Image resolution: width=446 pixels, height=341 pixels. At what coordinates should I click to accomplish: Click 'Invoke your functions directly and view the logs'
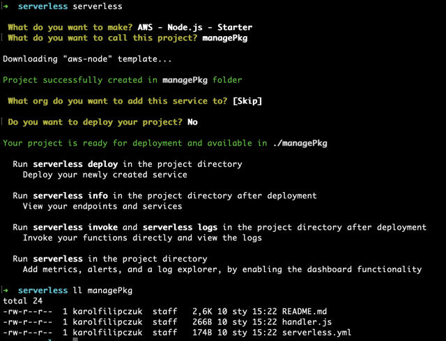coord(142,237)
